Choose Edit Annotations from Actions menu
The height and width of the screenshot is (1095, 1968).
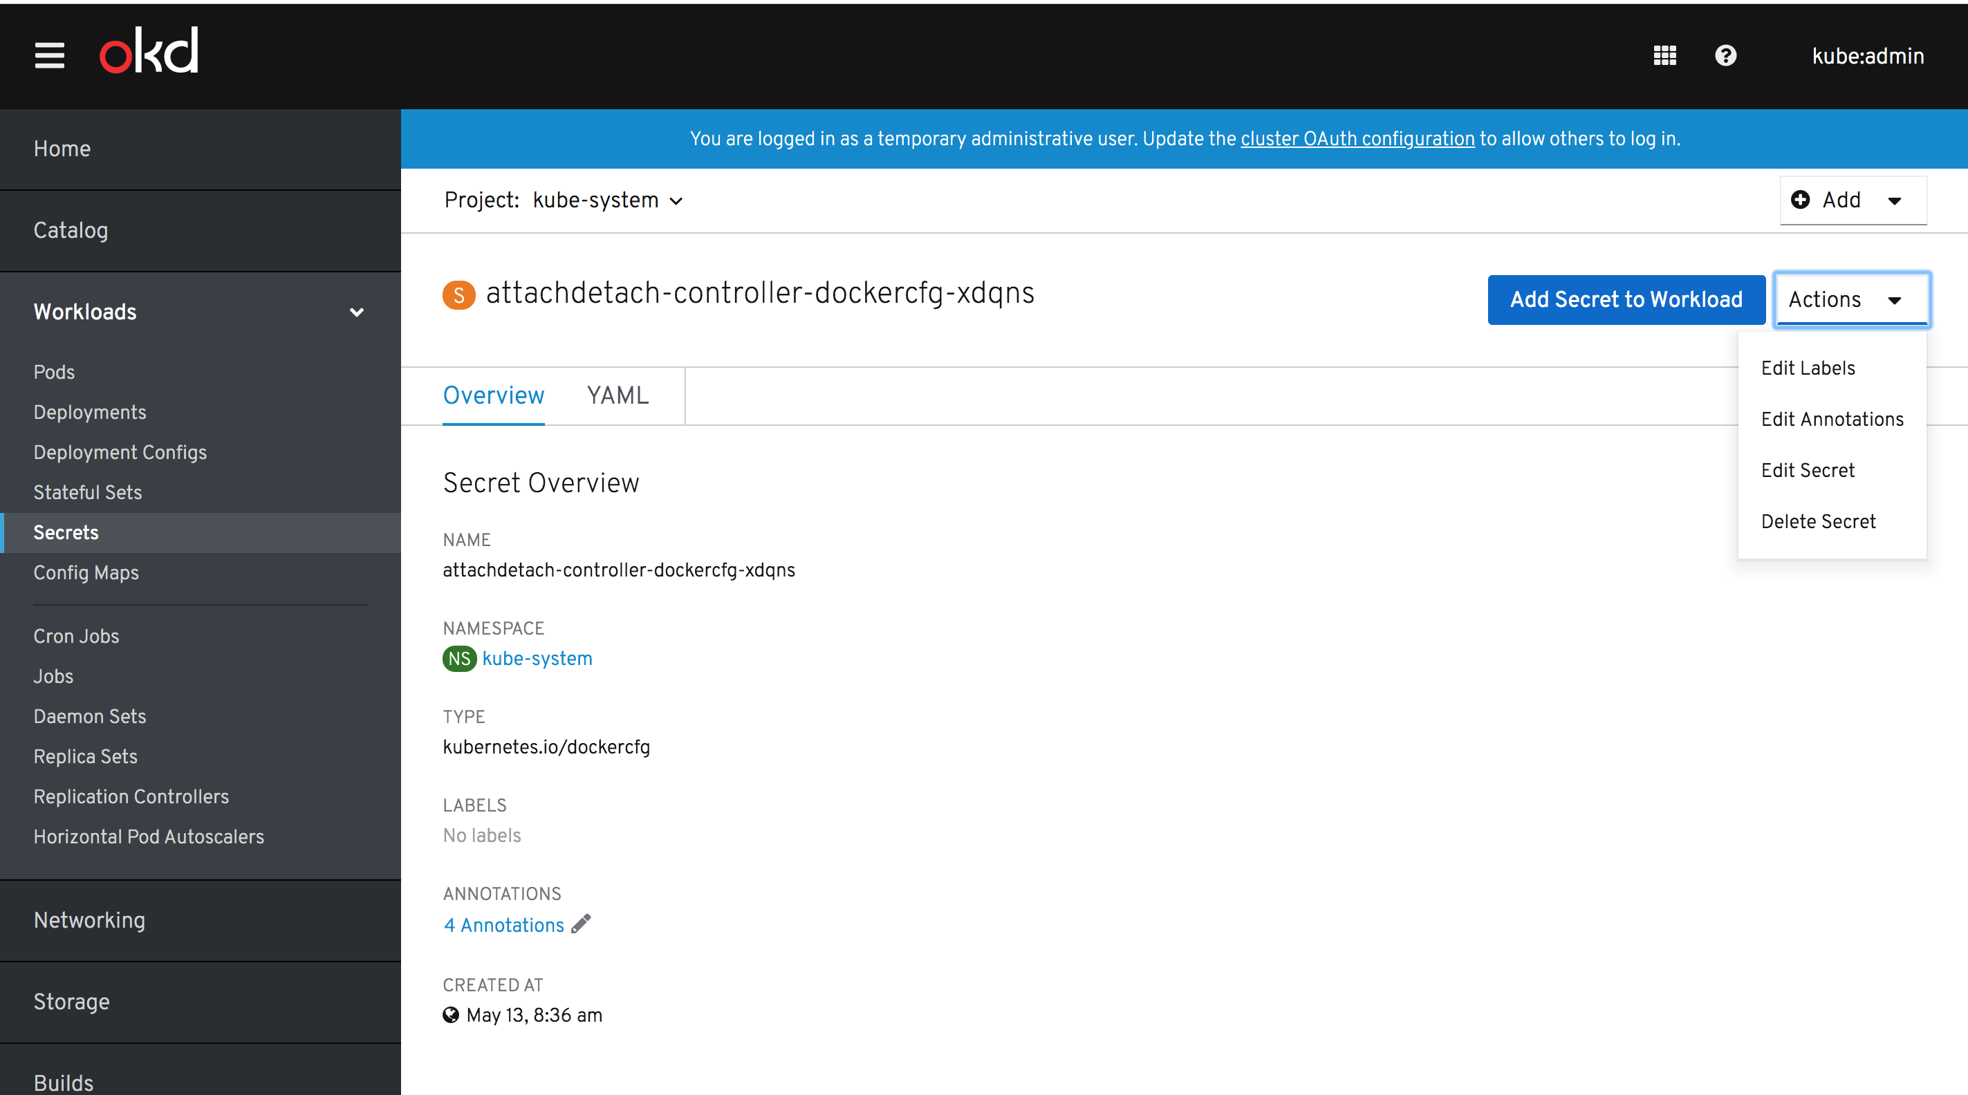point(1831,419)
